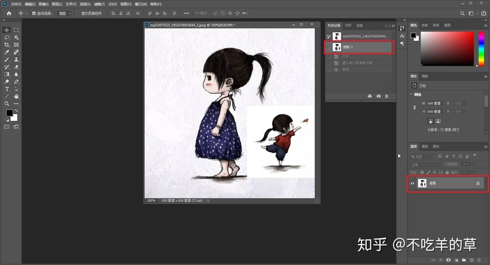This screenshot has height=265, width=490.
Task: Delete the current history state with the trash icon
Action: click(387, 96)
